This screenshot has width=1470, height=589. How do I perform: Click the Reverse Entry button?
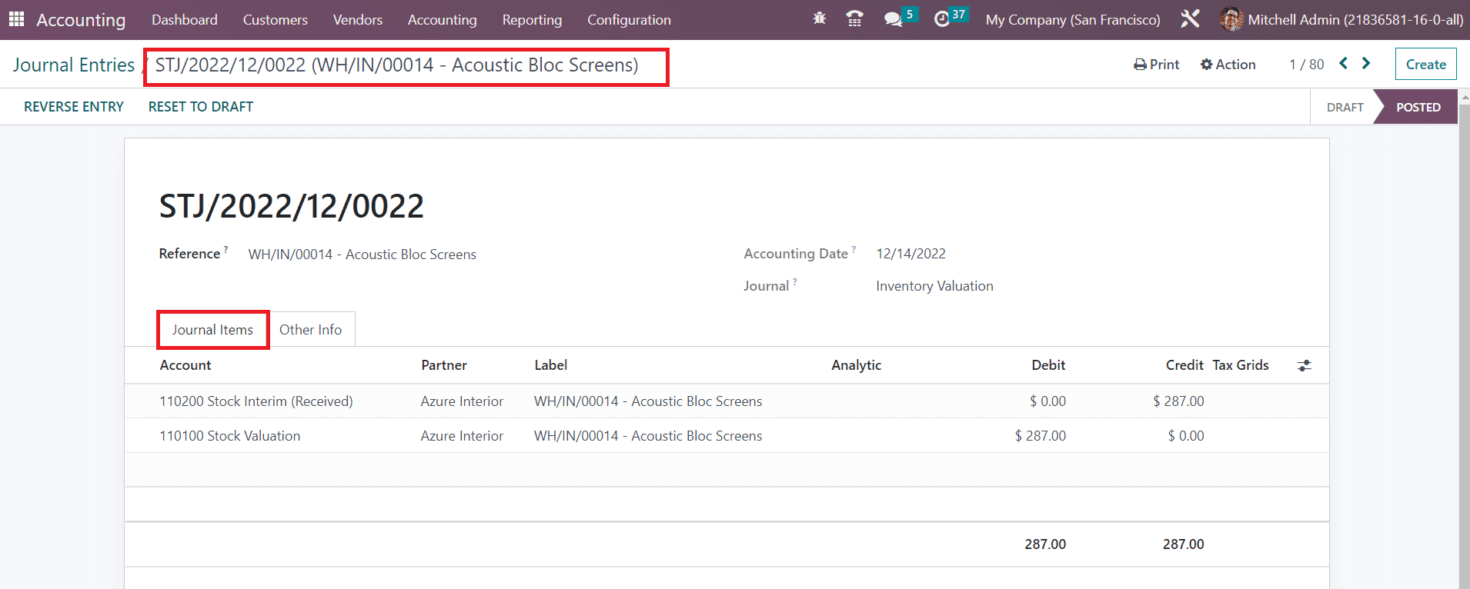click(x=74, y=107)
